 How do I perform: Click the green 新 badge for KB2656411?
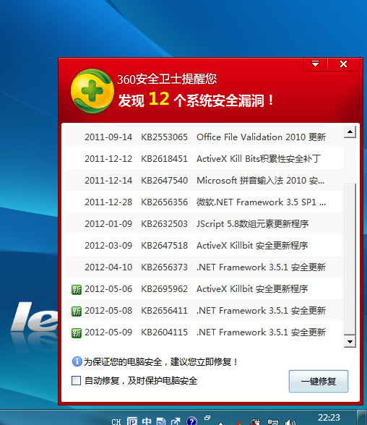[77, 311]
